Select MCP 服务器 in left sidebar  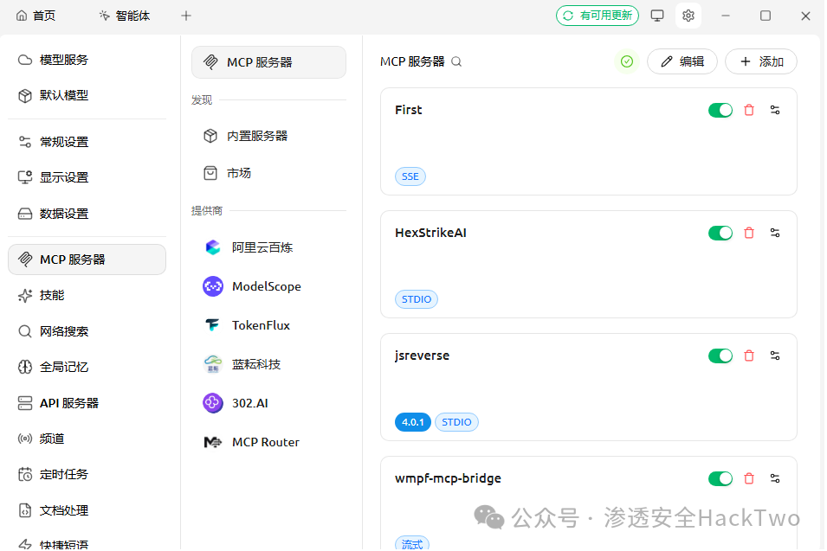(87, 259)
